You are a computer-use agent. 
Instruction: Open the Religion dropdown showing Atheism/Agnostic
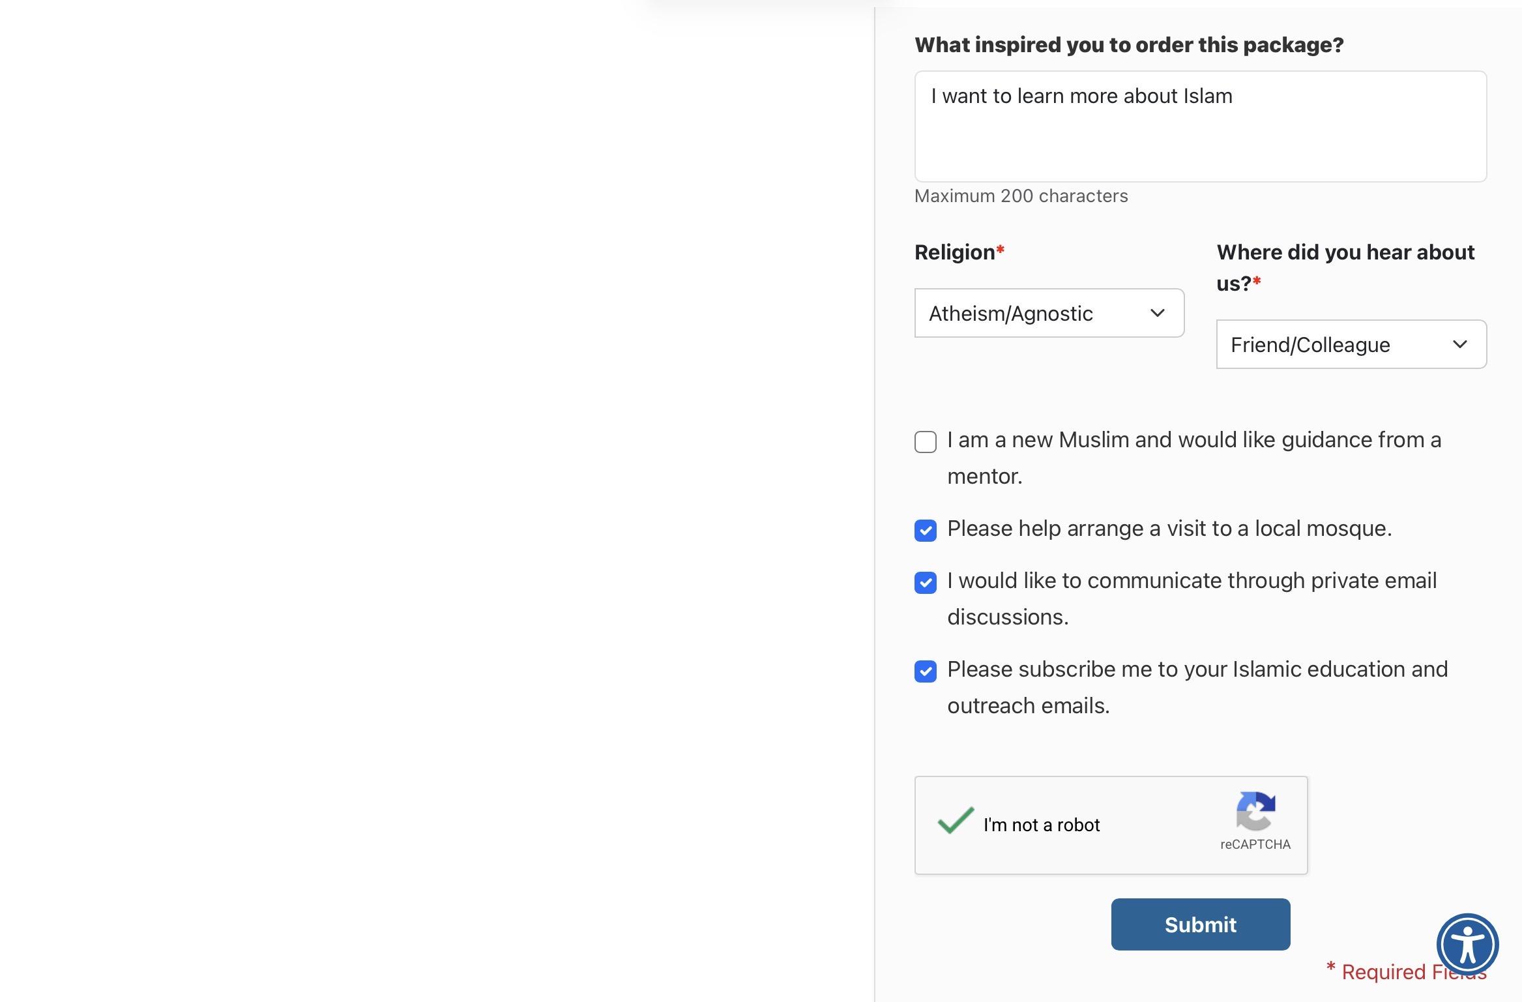point(1049,313)
